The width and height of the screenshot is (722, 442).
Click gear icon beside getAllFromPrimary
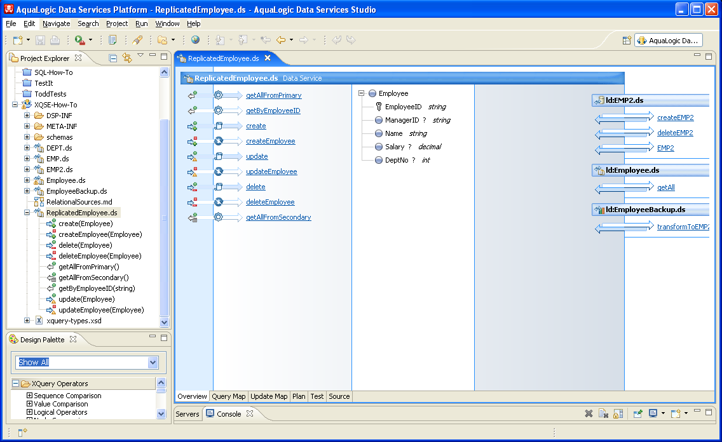coord(218,95)
